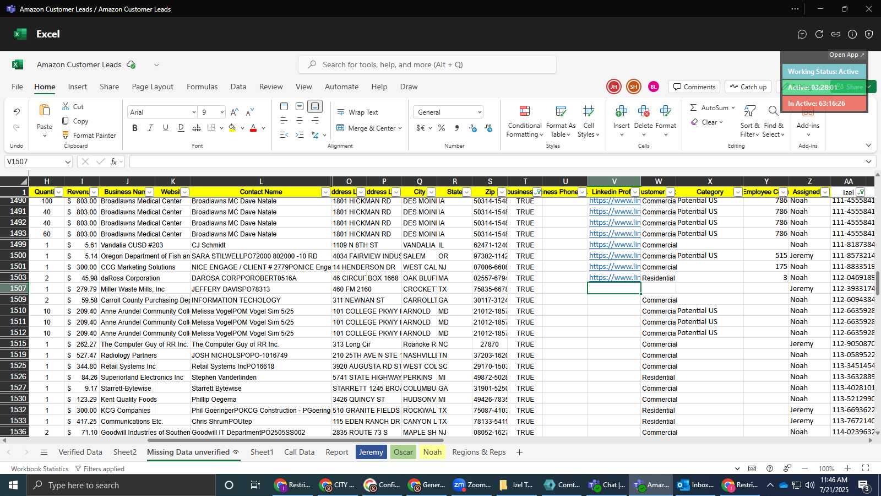Image resolution: width=881 pixels, height=496 pixels.
Task: Click Workbook Statistics in status bar
Action: (40, 468)
